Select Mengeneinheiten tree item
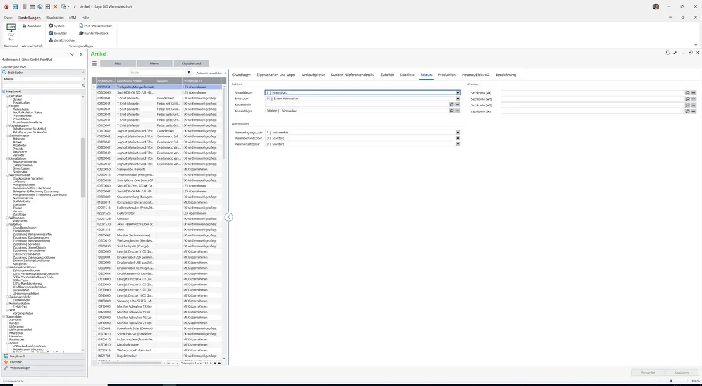 pyautogui.click(x=24, y=185)
